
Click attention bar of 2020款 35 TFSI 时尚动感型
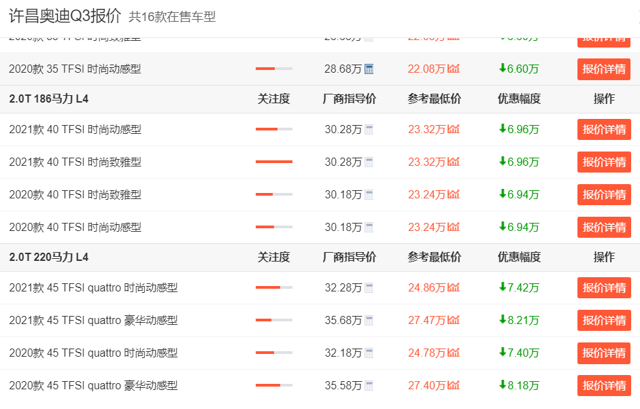274,69
